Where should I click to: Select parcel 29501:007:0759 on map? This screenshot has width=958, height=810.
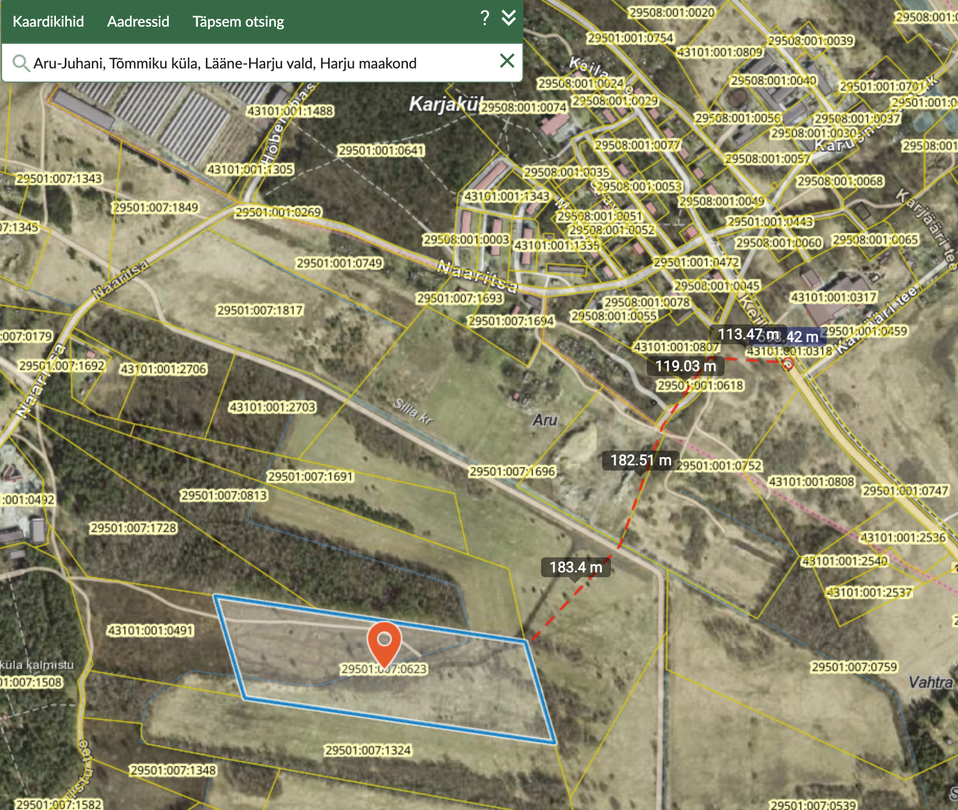tap(854, 667)
